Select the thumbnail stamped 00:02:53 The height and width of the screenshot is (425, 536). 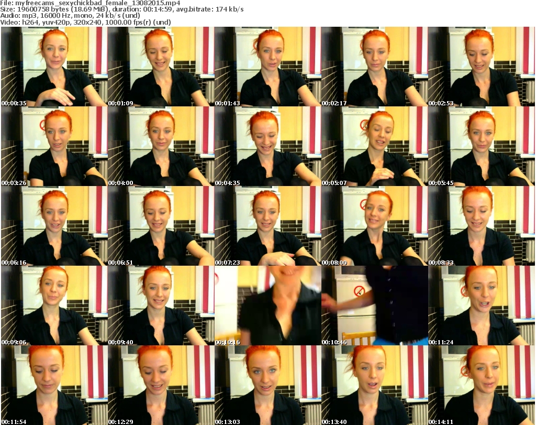pos(482,67)
